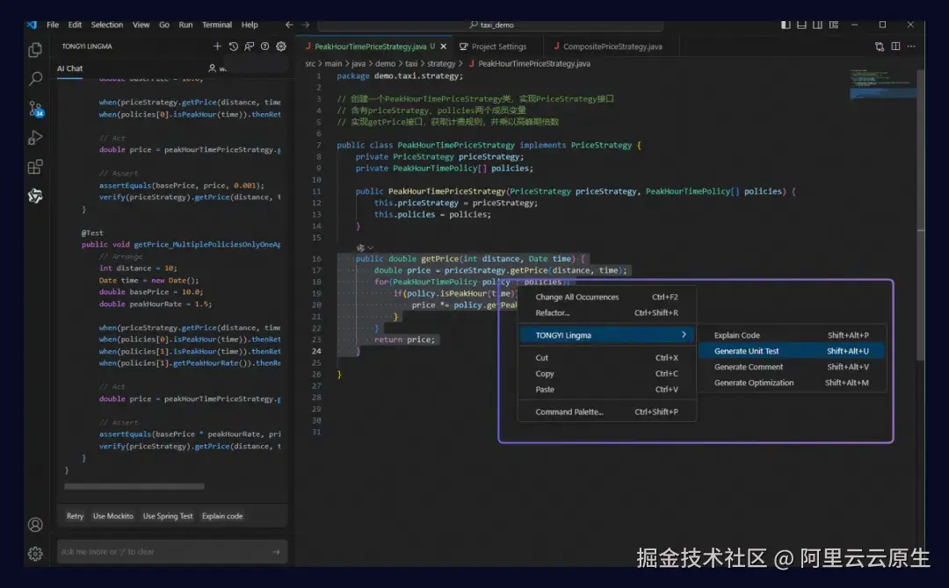This screenshot has width=949, height=588.
Task: Open the File menu
Action: click(53, 25)
